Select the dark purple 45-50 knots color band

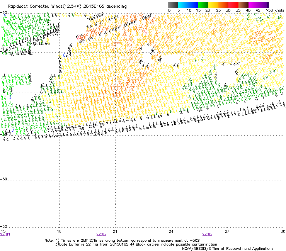coord(264,5)
